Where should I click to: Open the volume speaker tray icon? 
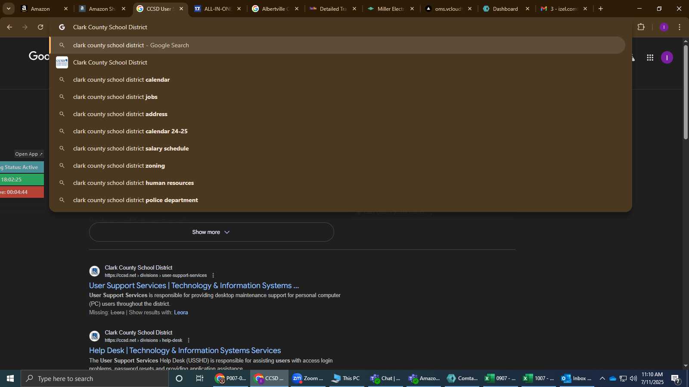click(x=633, y=378)
